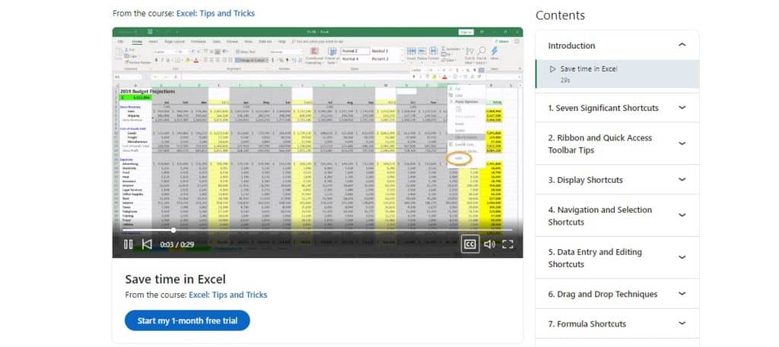
Task: Collapse the Introduction section chevron
Action: 682,45
